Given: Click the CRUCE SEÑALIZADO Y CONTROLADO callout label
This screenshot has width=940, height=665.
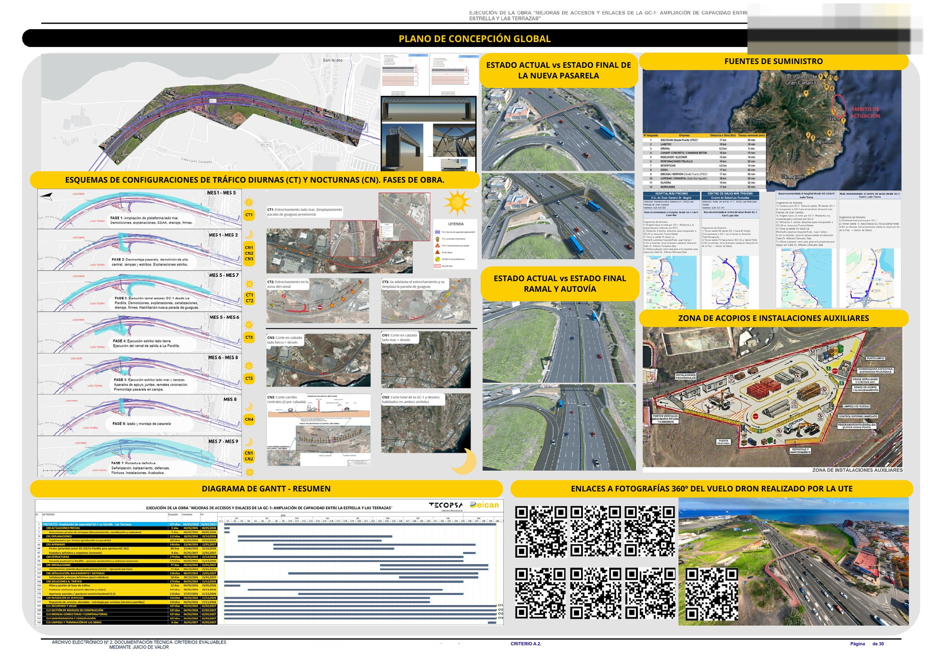Looking at the screenshot, I should tap(865, 380).
